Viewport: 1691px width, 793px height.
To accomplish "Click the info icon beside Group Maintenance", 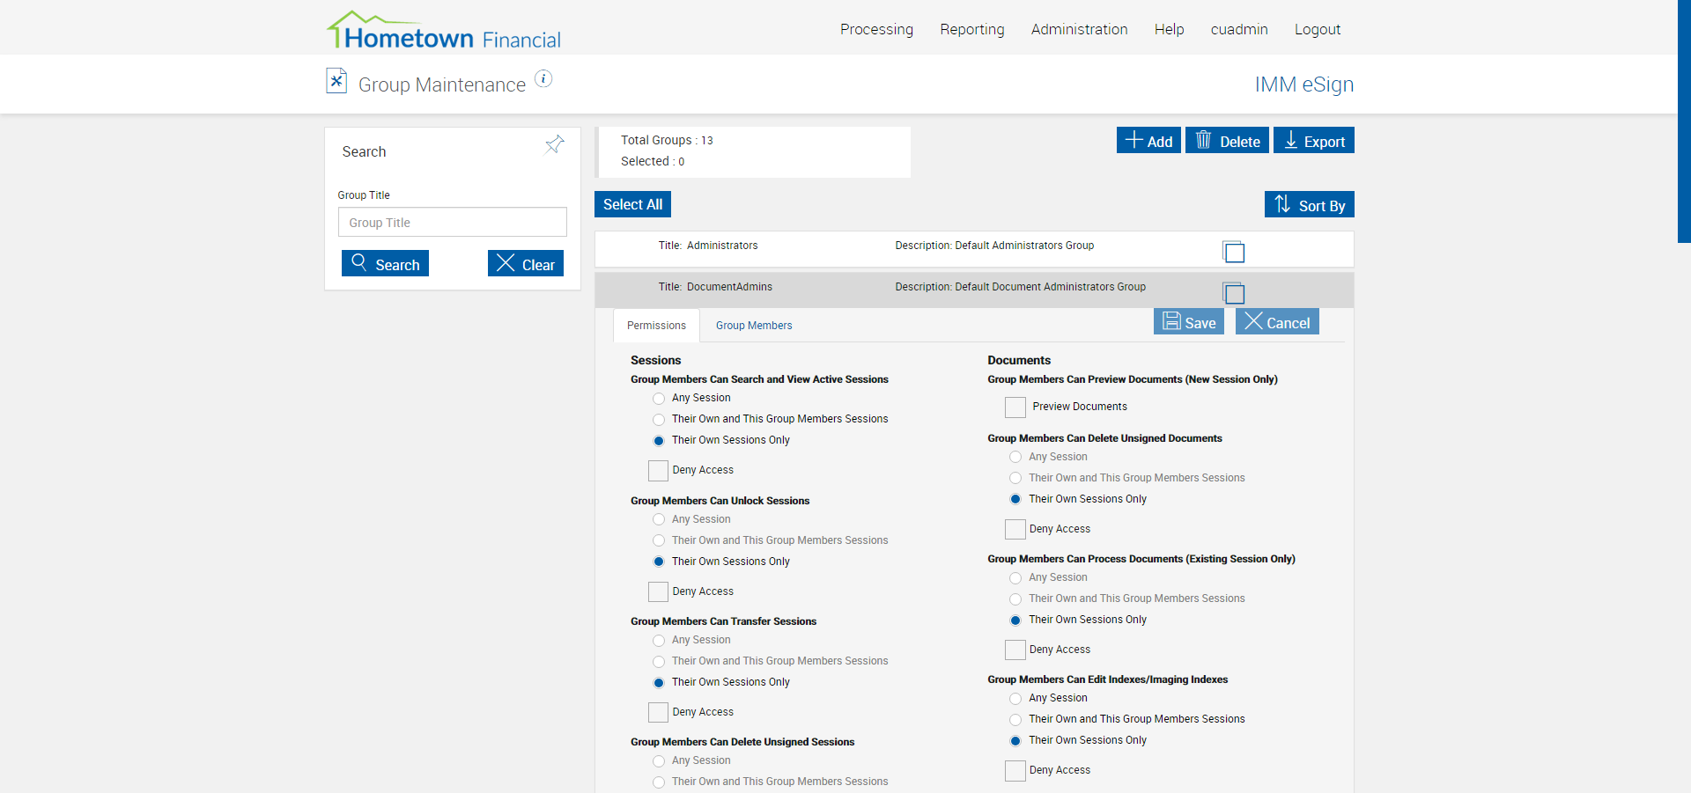I will [544, 79].
